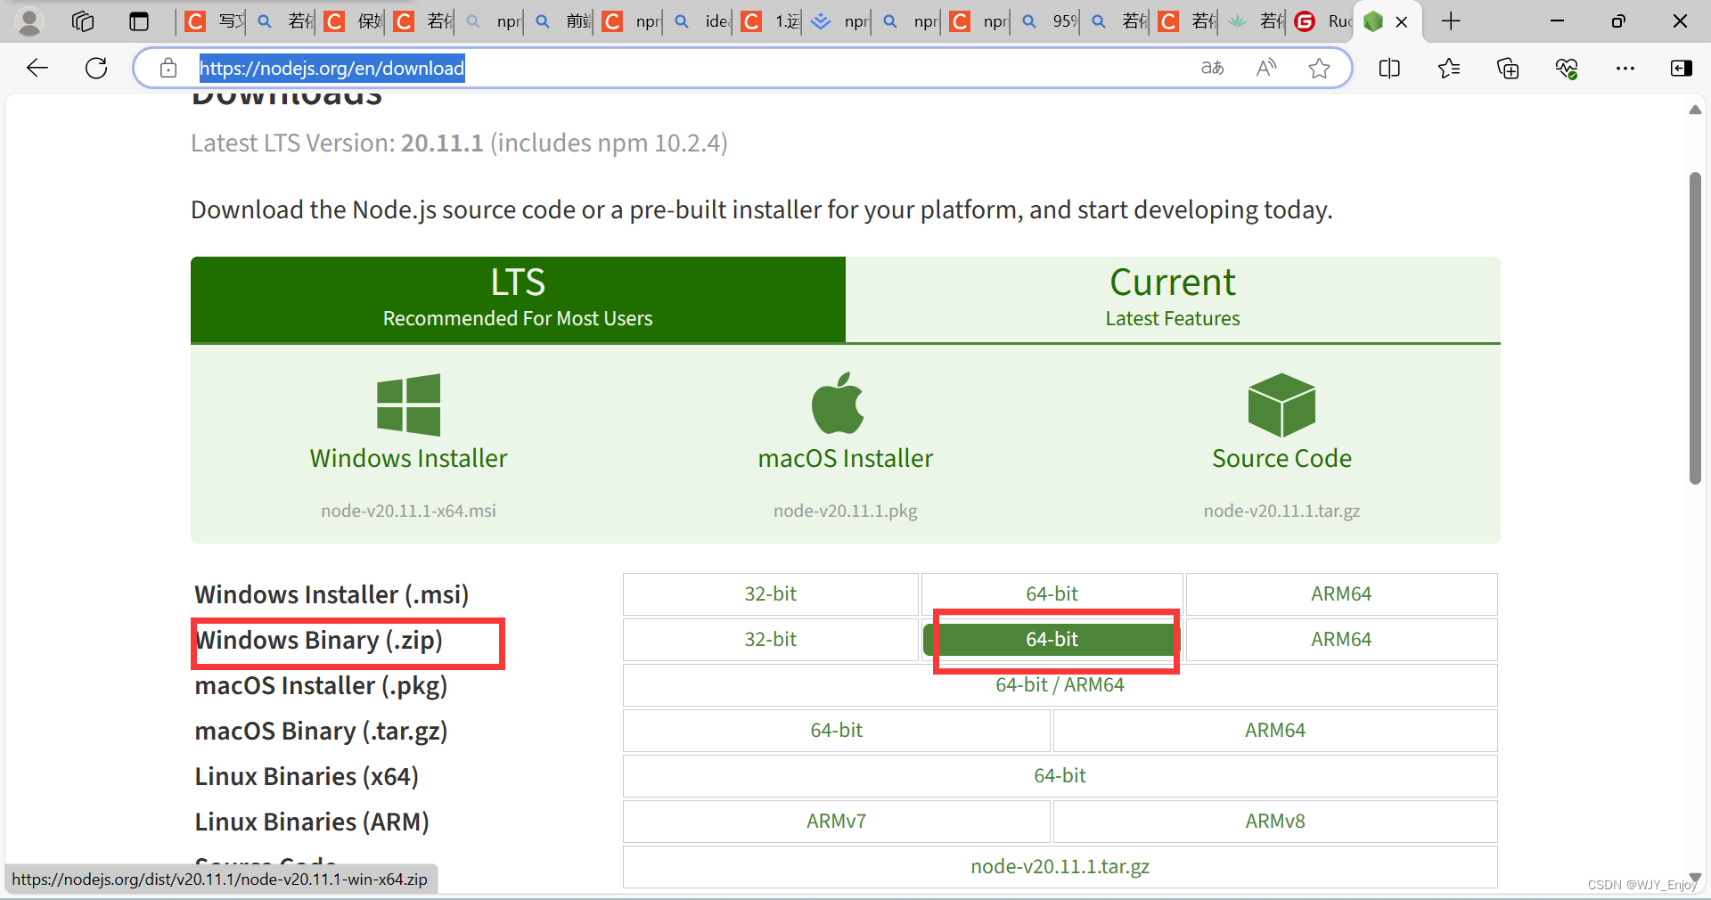Click the scrollbar down arrow
Image resolution: width=1711 pixels, height=900 pixels.
(1695, 878)
